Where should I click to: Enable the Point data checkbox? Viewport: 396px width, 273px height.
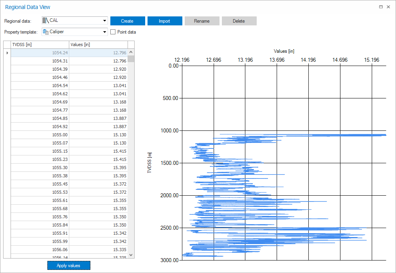click(113, 32)
